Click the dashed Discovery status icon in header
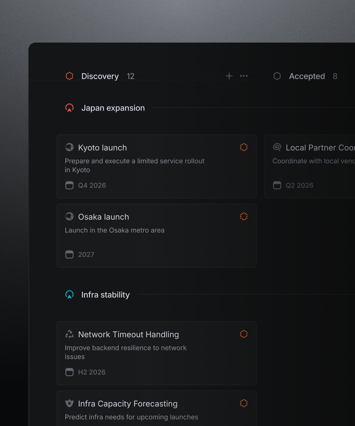 click(70, 76)
